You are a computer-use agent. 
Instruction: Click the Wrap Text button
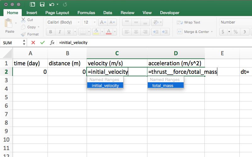click(189, 22)
